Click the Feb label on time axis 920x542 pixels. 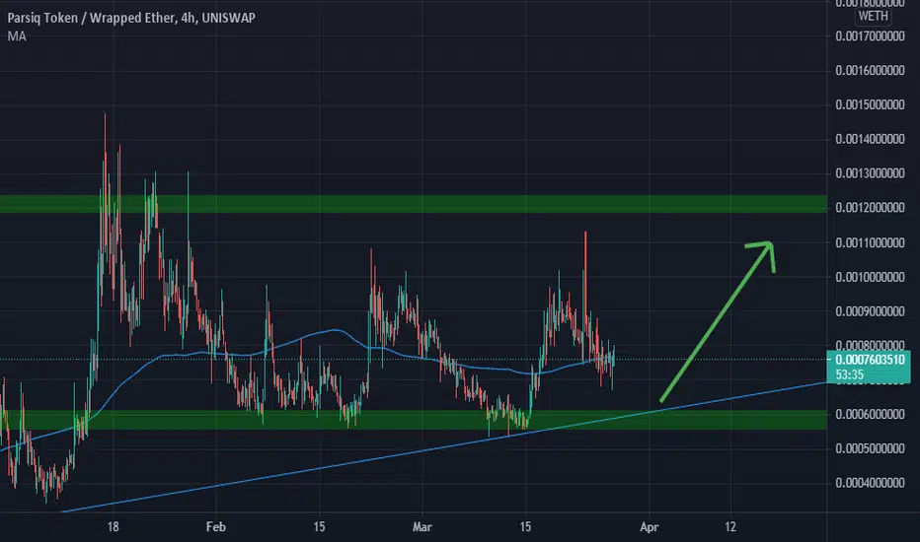[216, 527]
